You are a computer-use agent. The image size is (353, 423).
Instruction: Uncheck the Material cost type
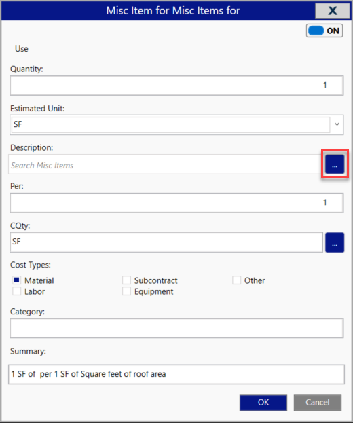point(17,280)
